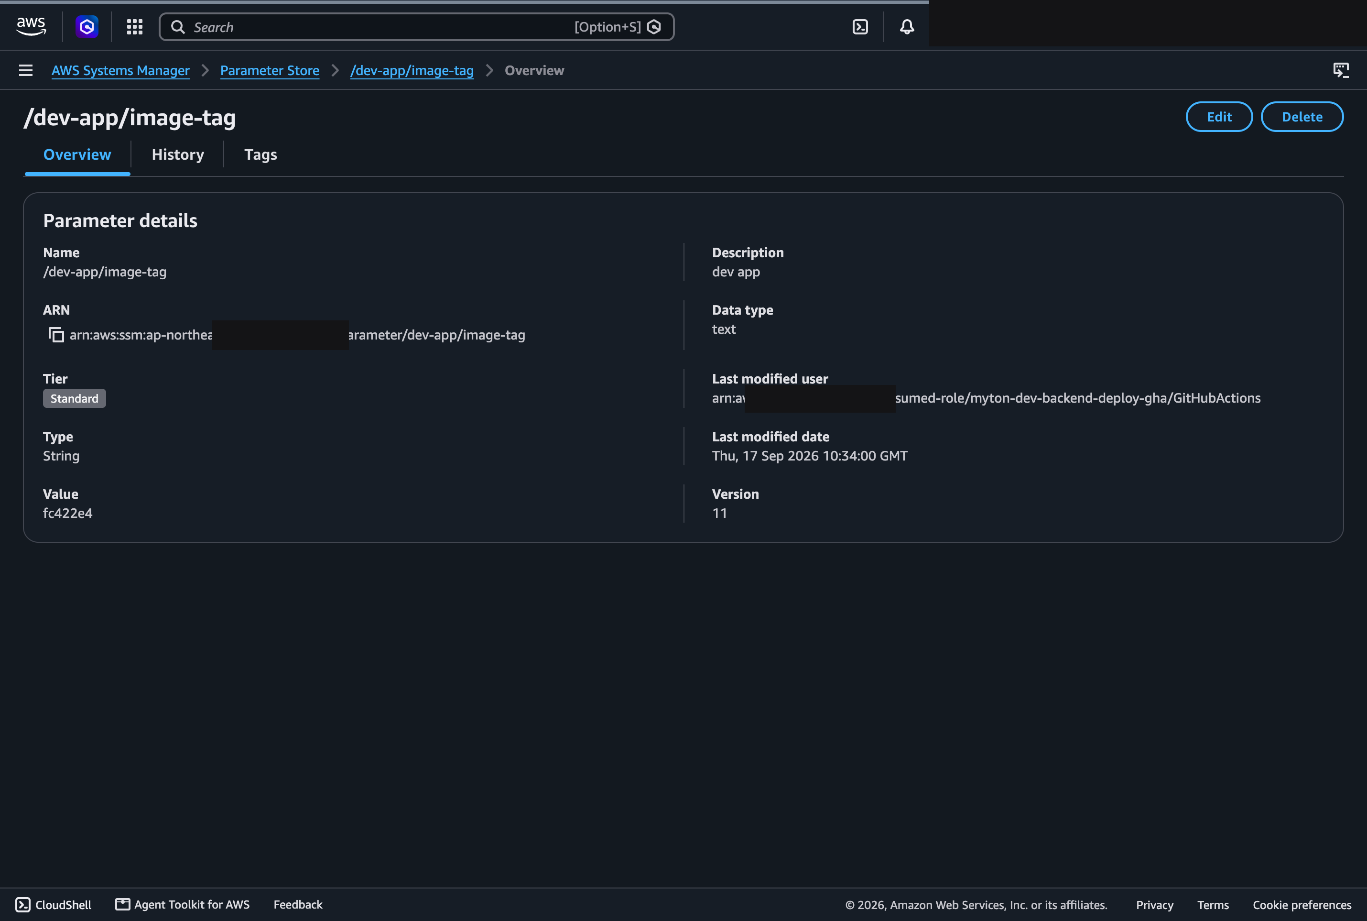Click the 'Parameter details' heading
The height and width of the screenshot is (921, 1367).
tap(120, 221)
